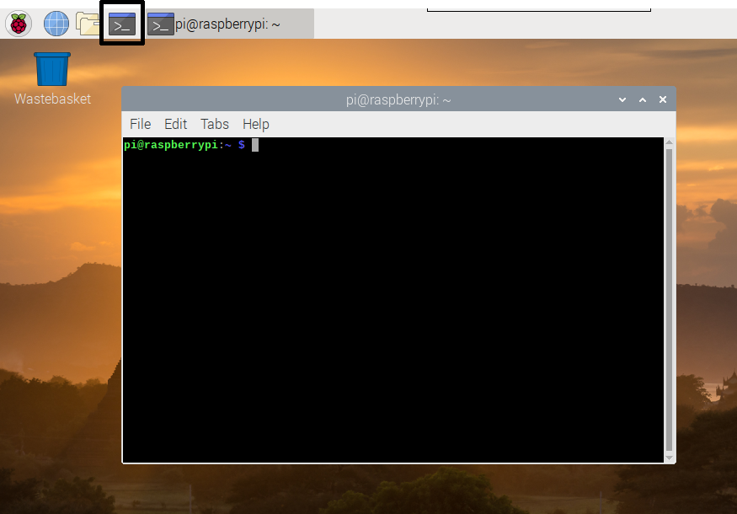Open the Tabs menu in LXTerminal
Screen dimensions: 737x514
tap(214, 124)
